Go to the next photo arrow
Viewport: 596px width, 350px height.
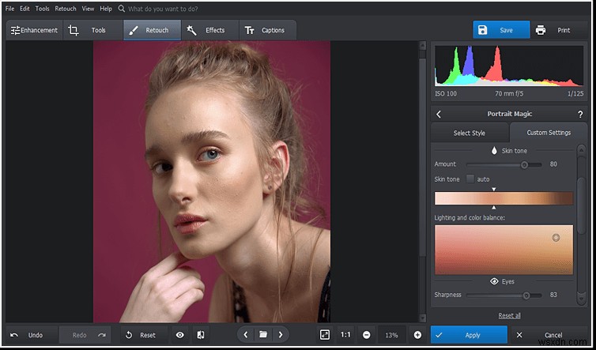click(x=281, y=335)
